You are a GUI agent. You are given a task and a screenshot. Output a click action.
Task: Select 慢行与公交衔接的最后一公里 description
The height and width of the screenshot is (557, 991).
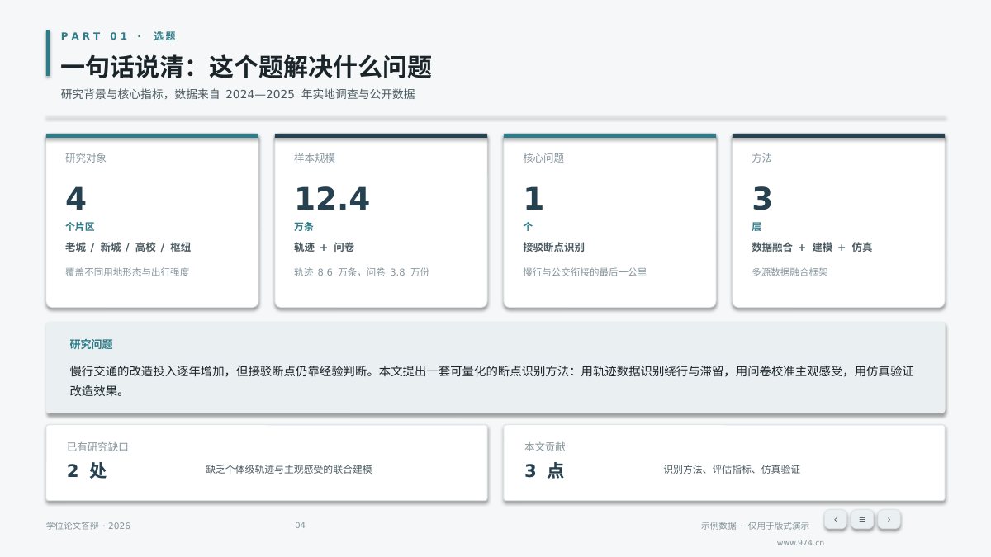tap(585, 271)
